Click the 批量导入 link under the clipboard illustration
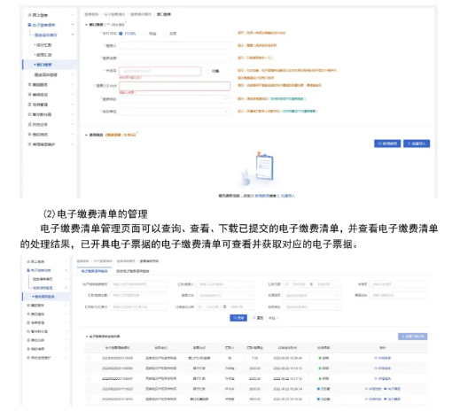The width and height of the screenshot is (460, 411). pos(288,196)
